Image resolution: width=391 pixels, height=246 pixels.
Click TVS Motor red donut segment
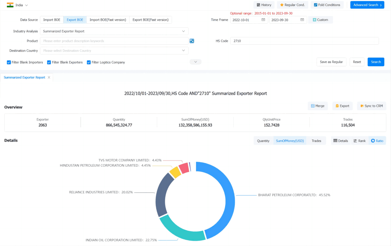(x=185, y=168)
